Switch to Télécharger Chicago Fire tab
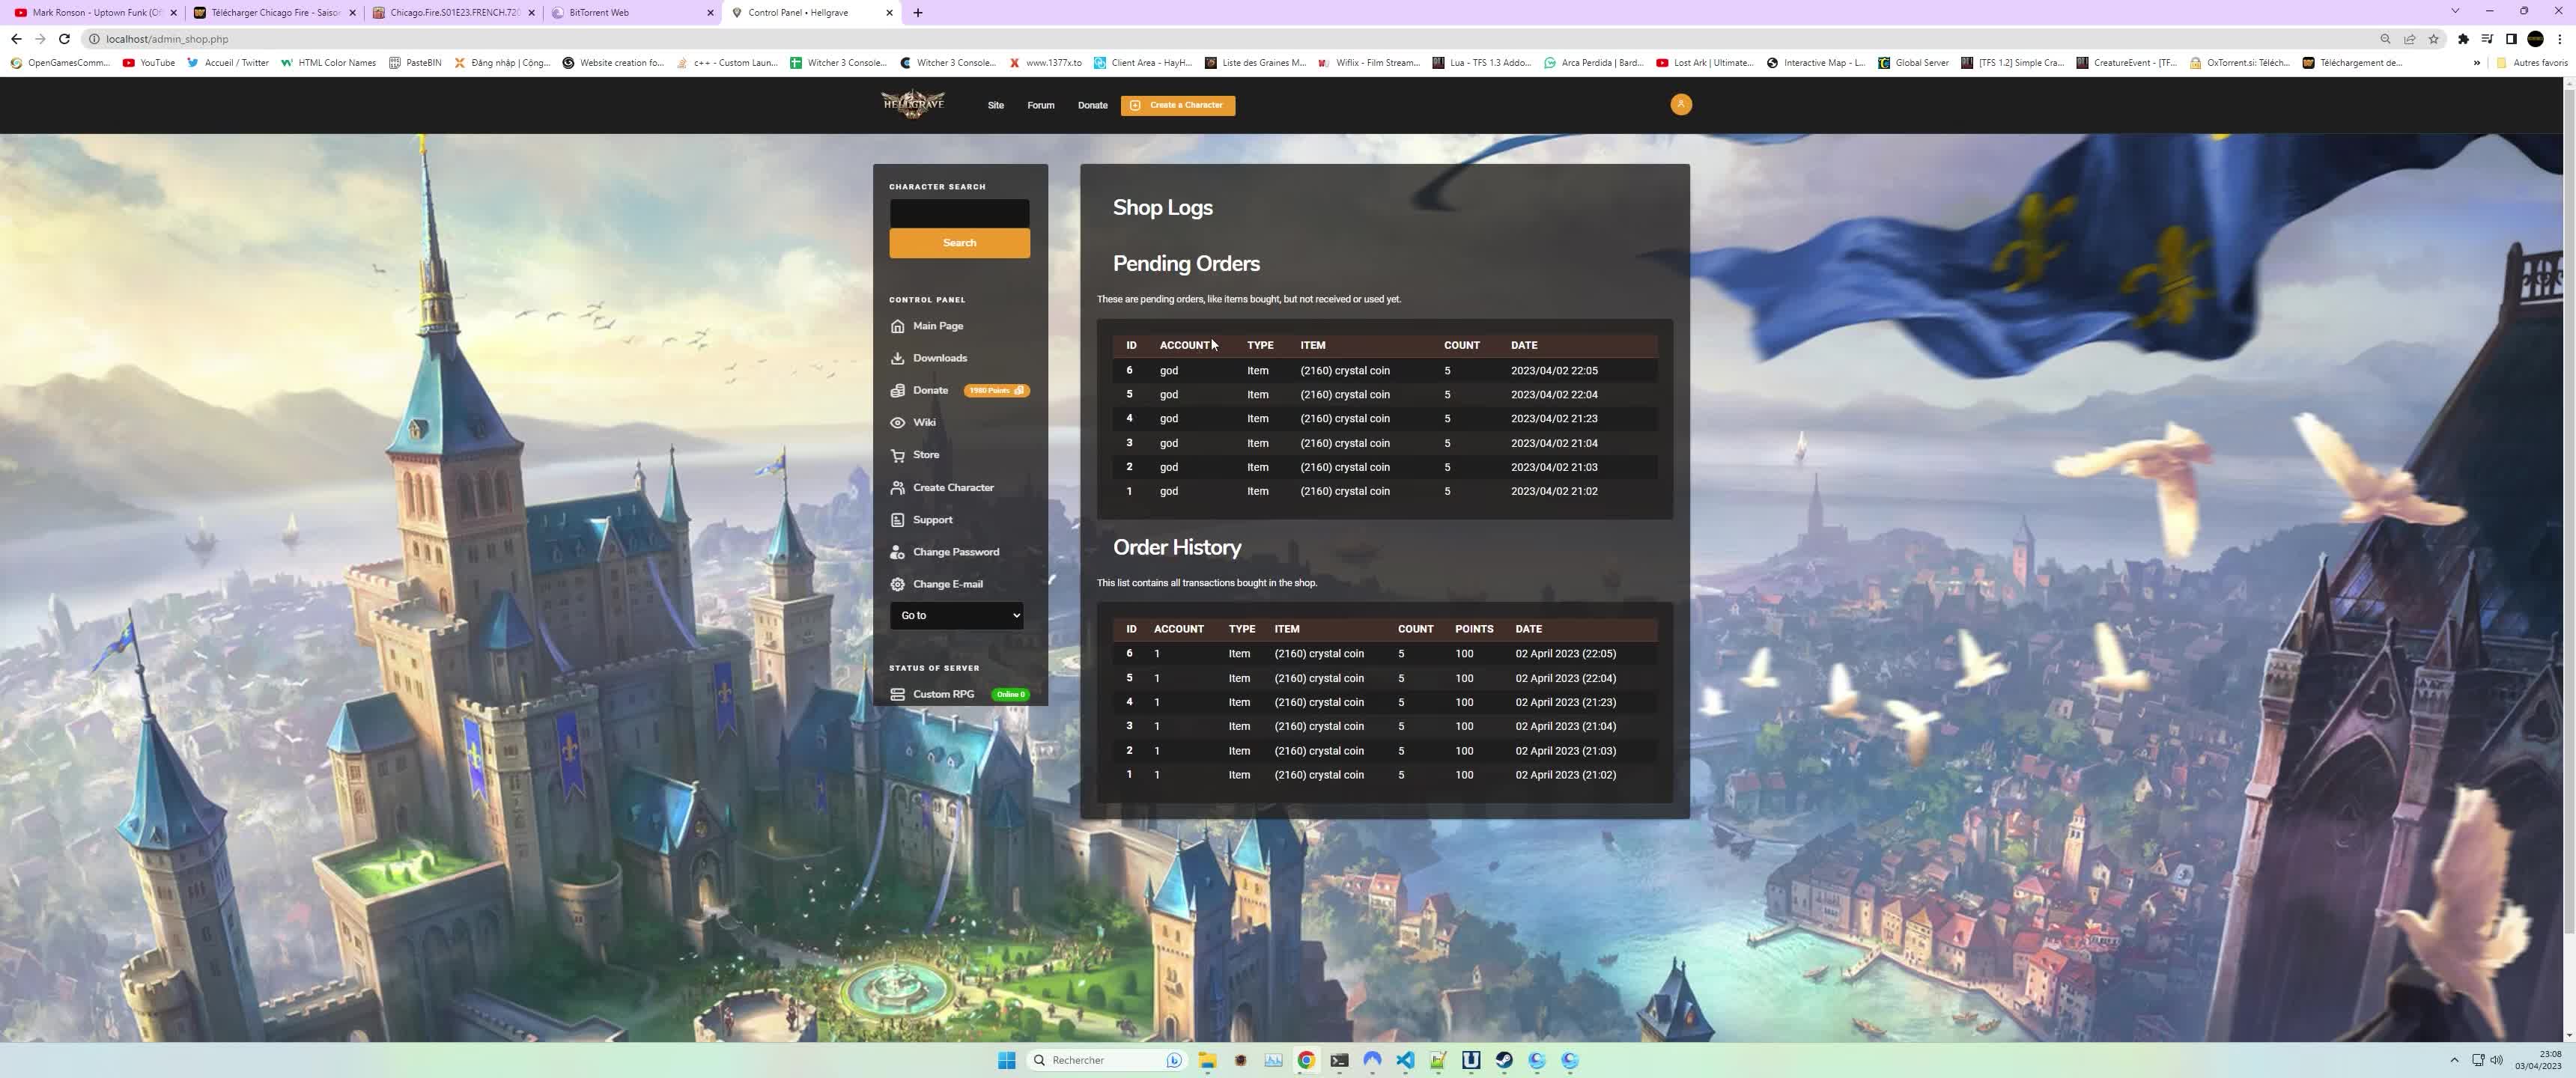2576x1078 pixels. pos(275,13)
